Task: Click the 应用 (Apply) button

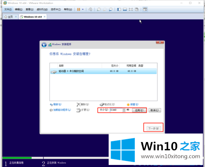Action: click(x=139, y=110)
